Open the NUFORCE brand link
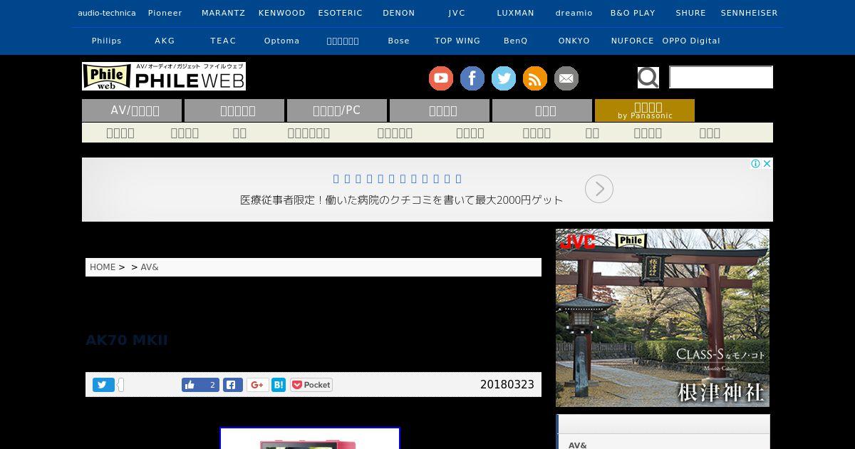 (x=633, y=41)
